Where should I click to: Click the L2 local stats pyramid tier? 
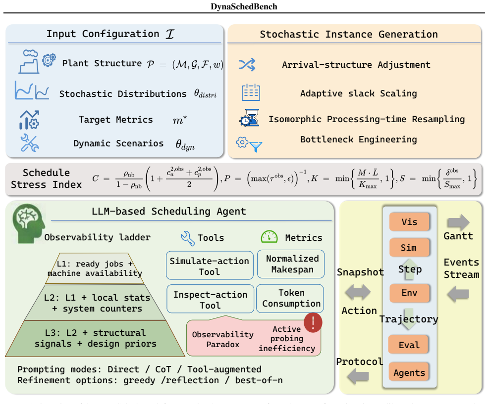click(x=95, y=303)
